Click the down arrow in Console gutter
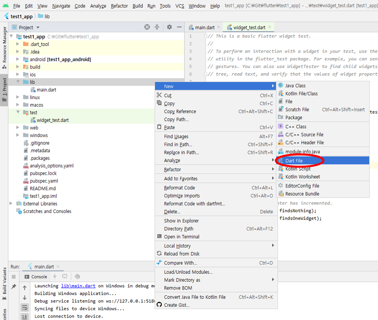The image size is (378, 320). 24,298
